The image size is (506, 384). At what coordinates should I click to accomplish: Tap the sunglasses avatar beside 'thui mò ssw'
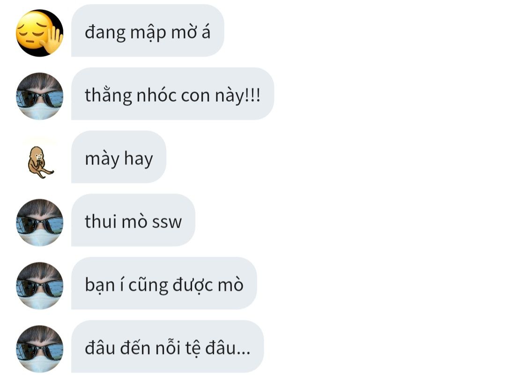39,222
